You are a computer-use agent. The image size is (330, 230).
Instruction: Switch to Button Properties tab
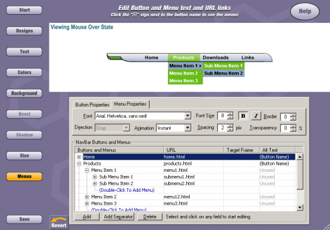coord(92,105)
